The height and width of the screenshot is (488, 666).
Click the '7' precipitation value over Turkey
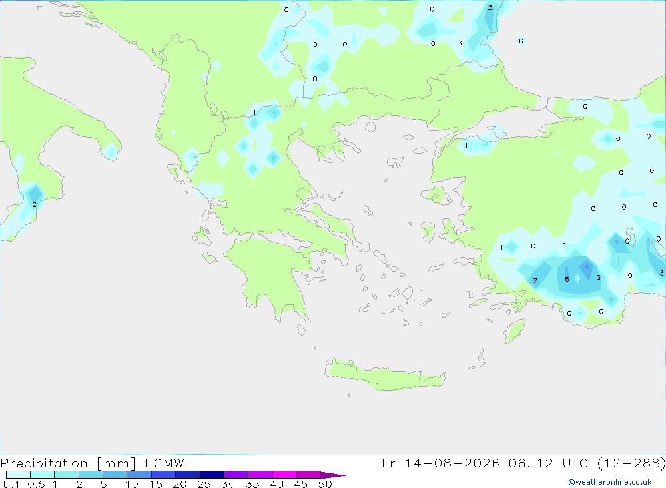pos(535,280)
